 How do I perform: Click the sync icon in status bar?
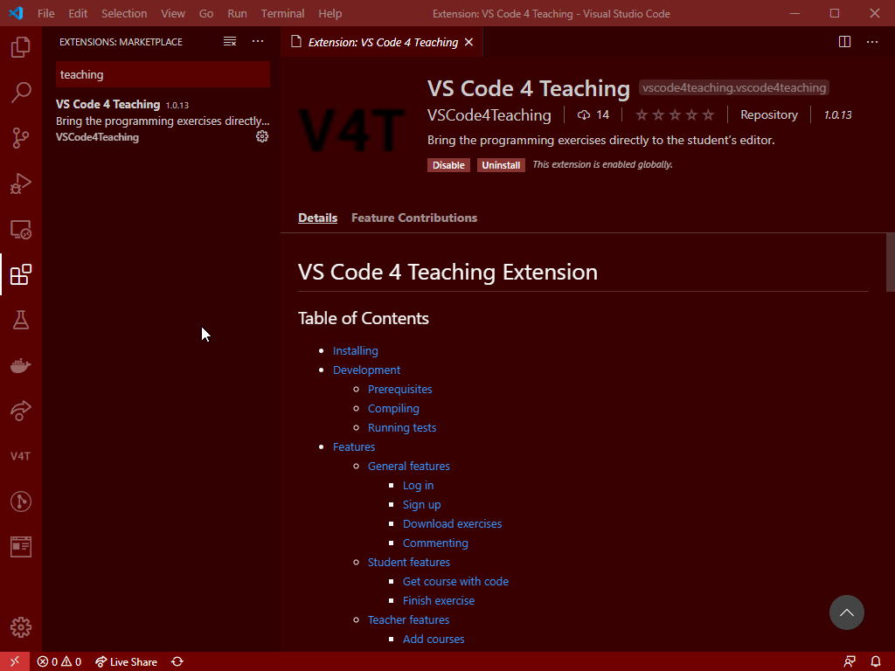click(x=177, y=662)
